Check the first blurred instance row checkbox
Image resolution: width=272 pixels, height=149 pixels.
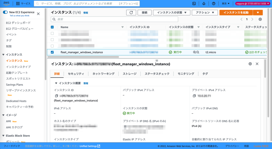click(x=52, y=33)
